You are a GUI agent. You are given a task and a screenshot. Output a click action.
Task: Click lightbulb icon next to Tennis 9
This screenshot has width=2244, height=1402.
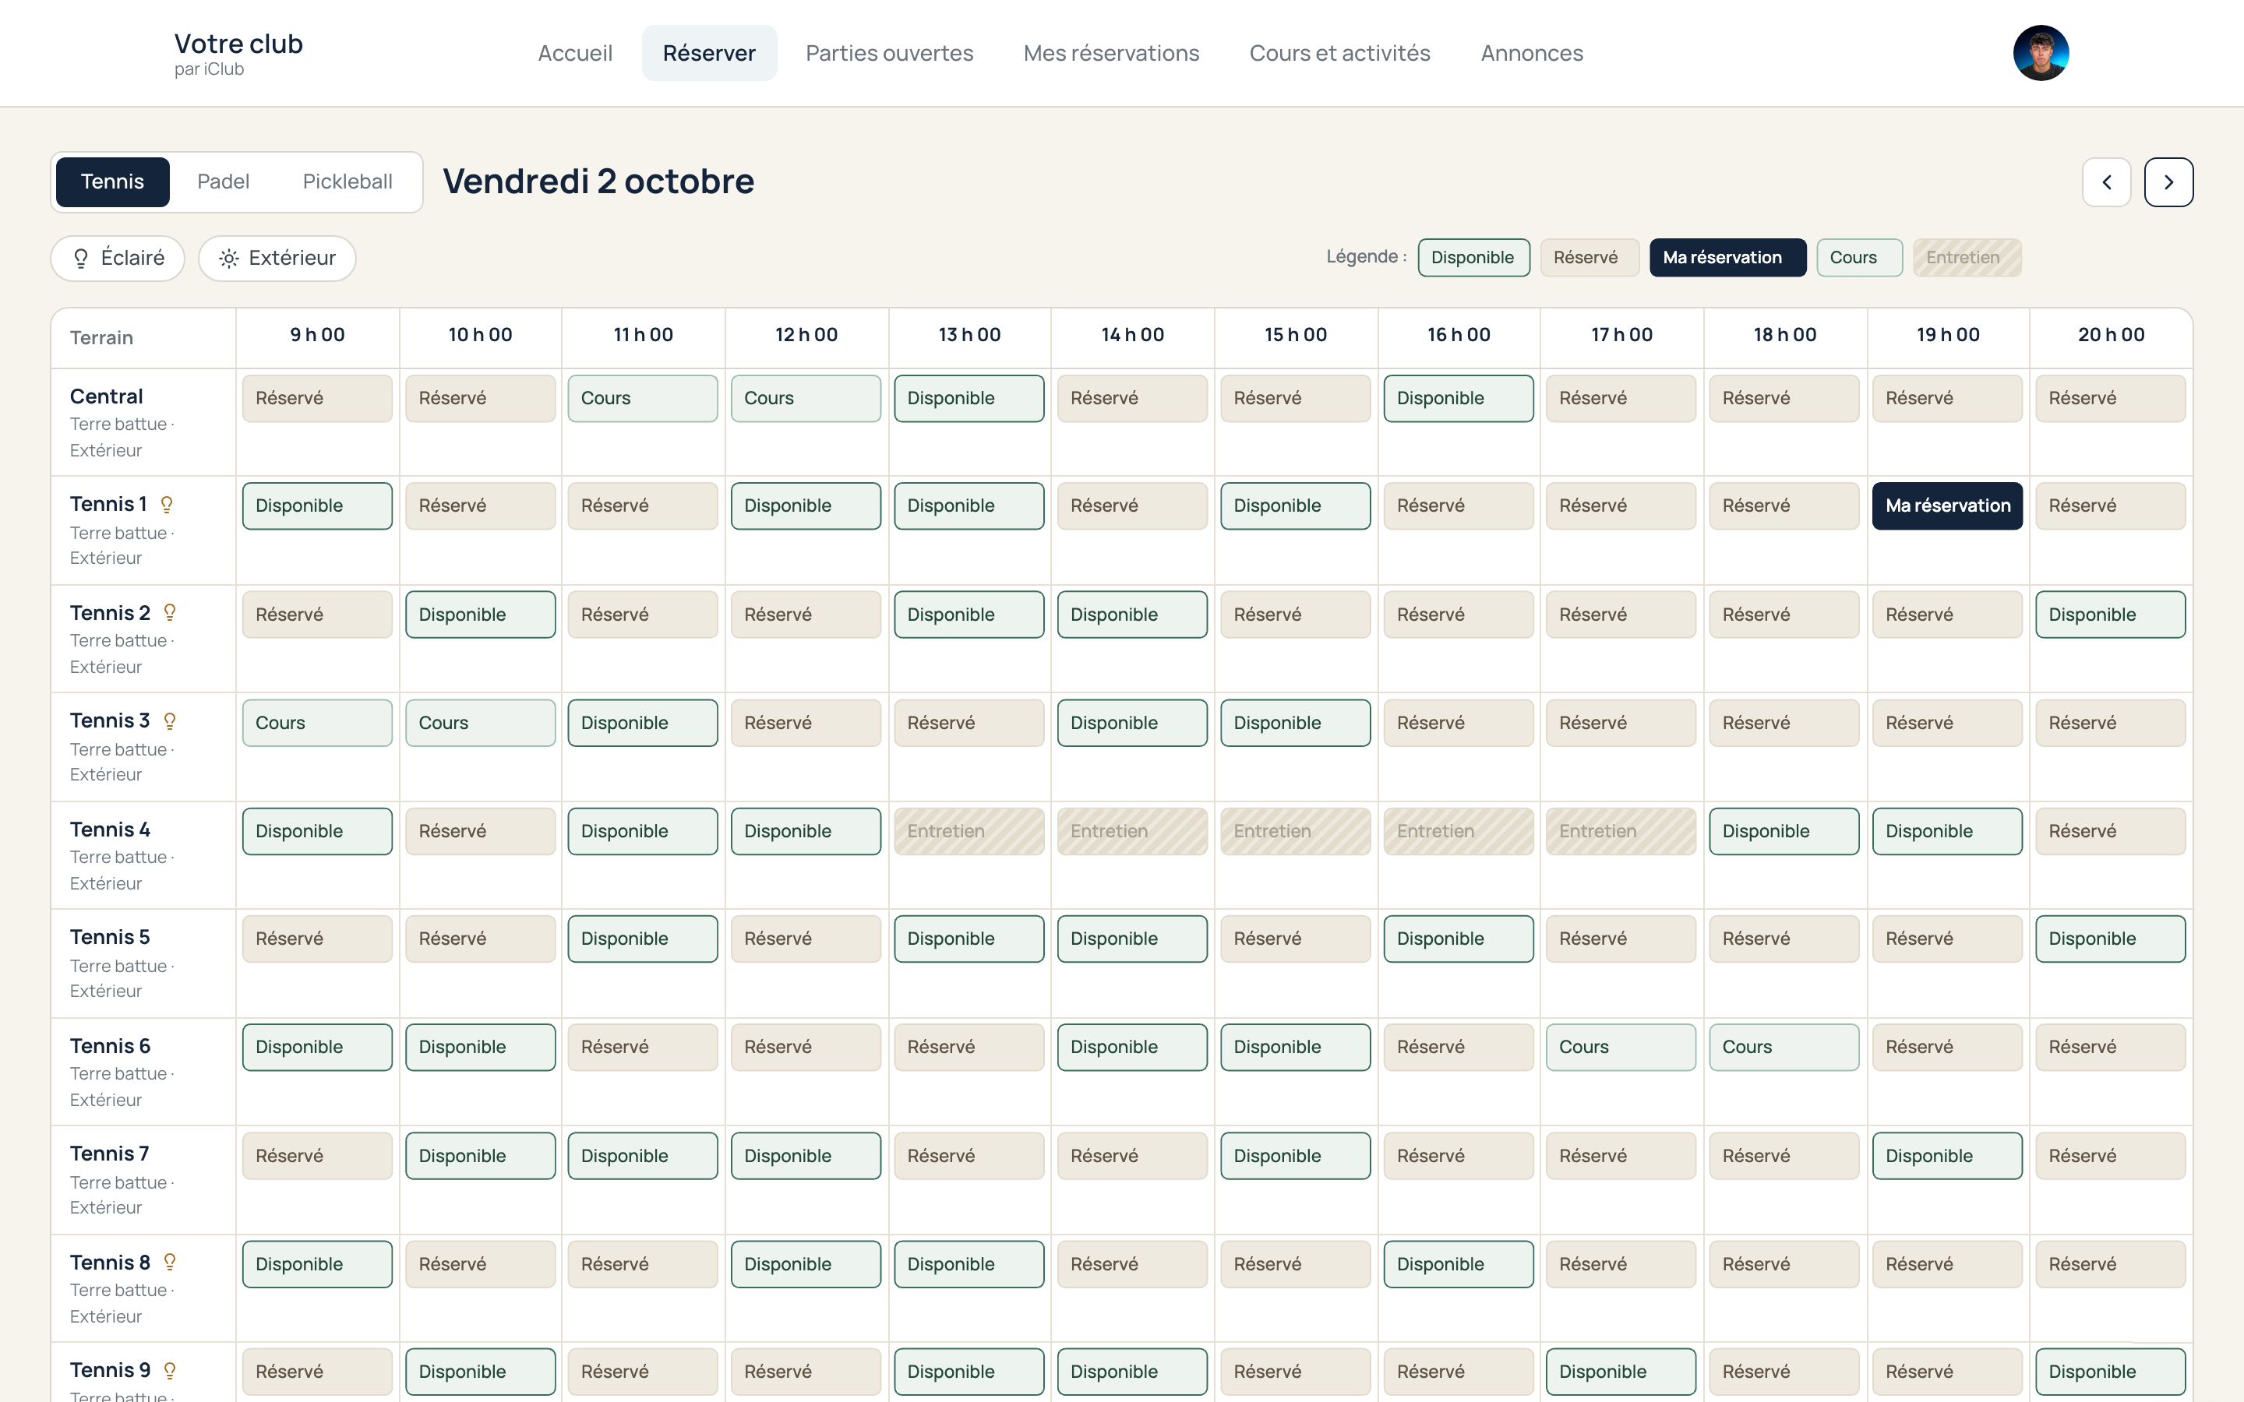point(170,1371)
